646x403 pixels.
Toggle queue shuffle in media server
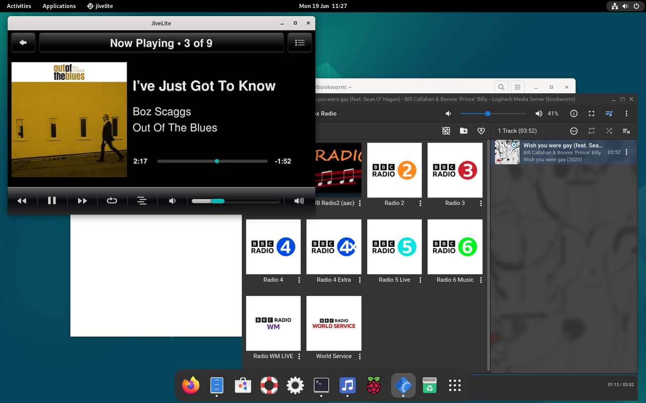(609, 131)
